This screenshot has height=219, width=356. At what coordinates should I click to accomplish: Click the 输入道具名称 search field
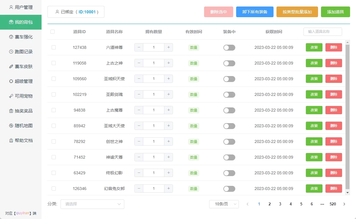pos(322,32)
